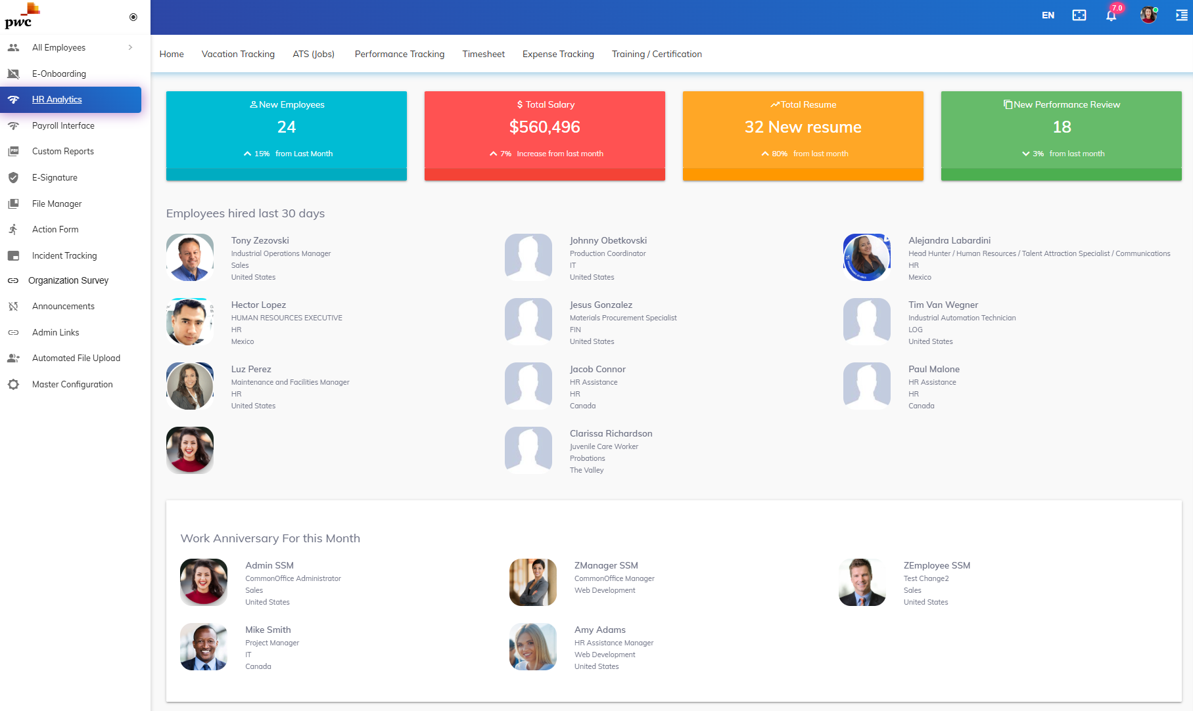Click the notifications bell icon
This screenshot has height=711, width=1193.
tap(1111, 16)
